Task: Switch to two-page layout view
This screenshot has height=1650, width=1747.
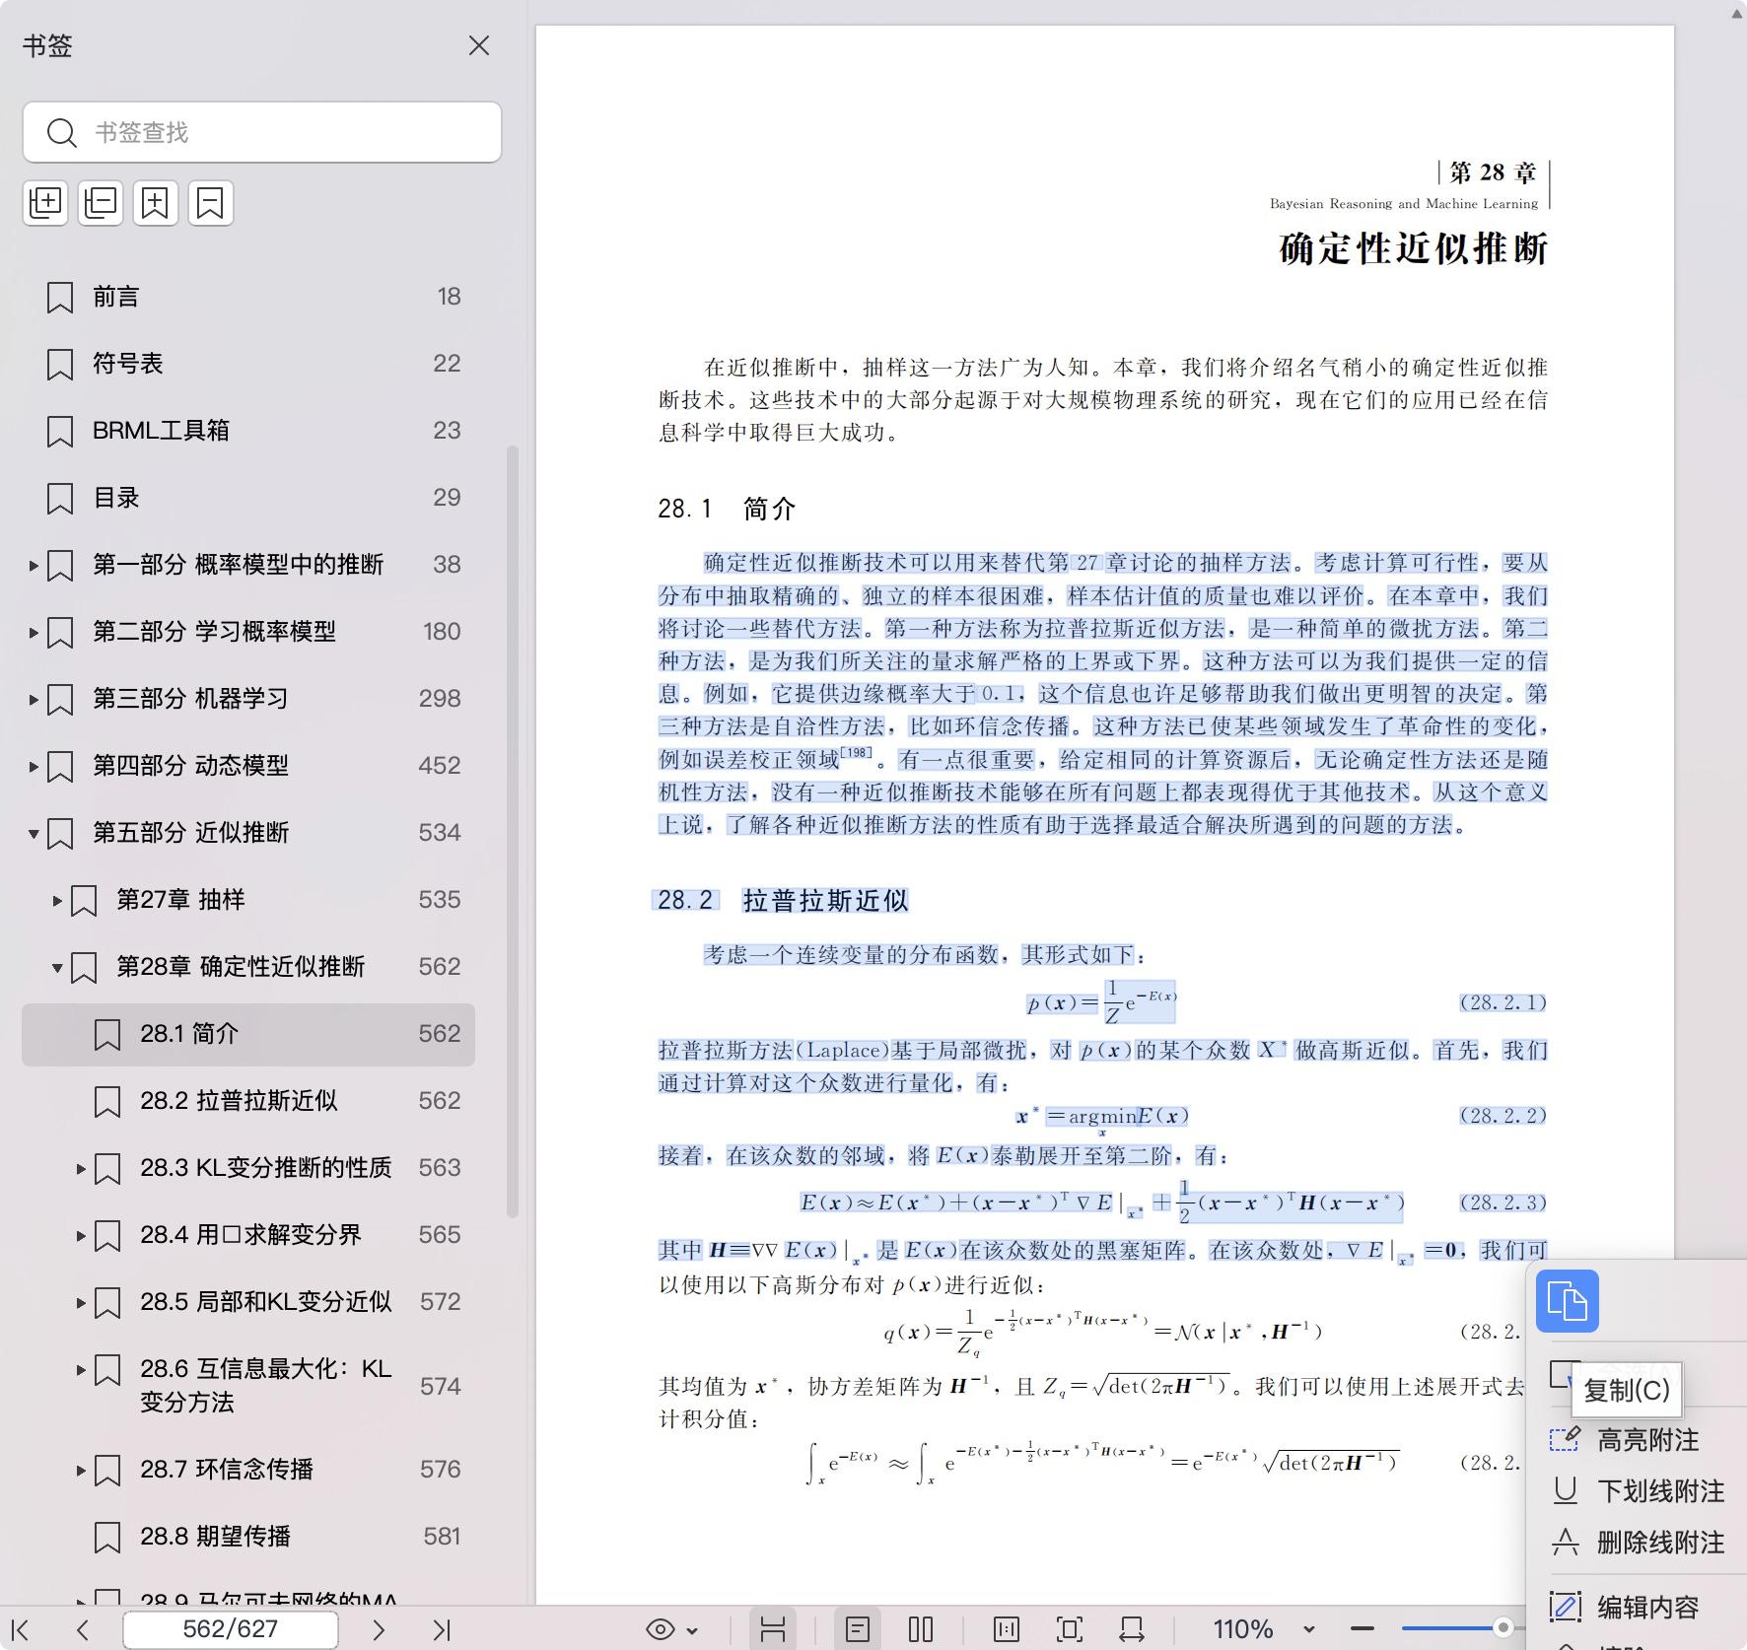Action: [919, 1629]
